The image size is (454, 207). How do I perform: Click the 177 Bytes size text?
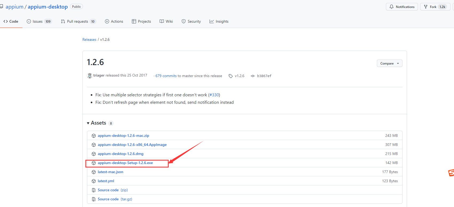(x=390, y=172)
